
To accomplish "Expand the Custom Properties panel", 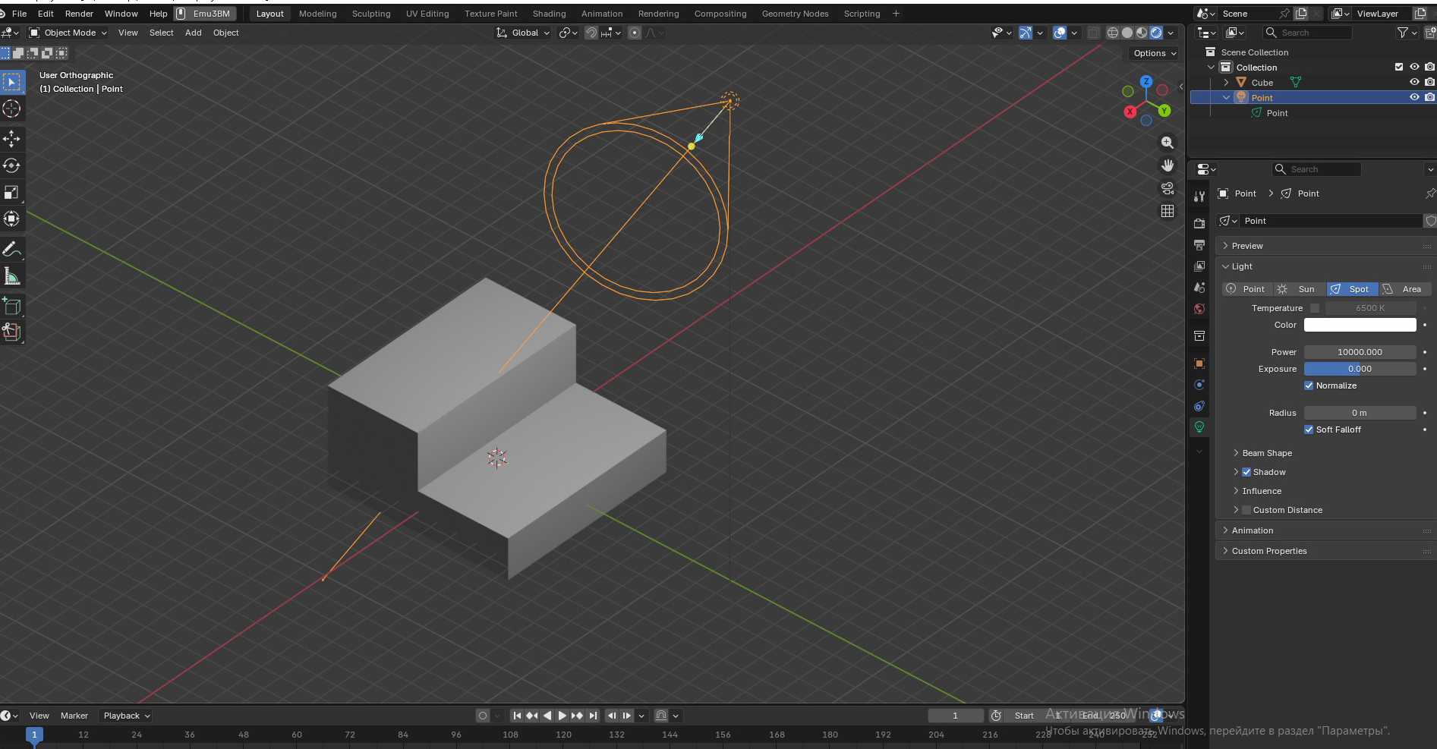I will (x=1268, y=551).
